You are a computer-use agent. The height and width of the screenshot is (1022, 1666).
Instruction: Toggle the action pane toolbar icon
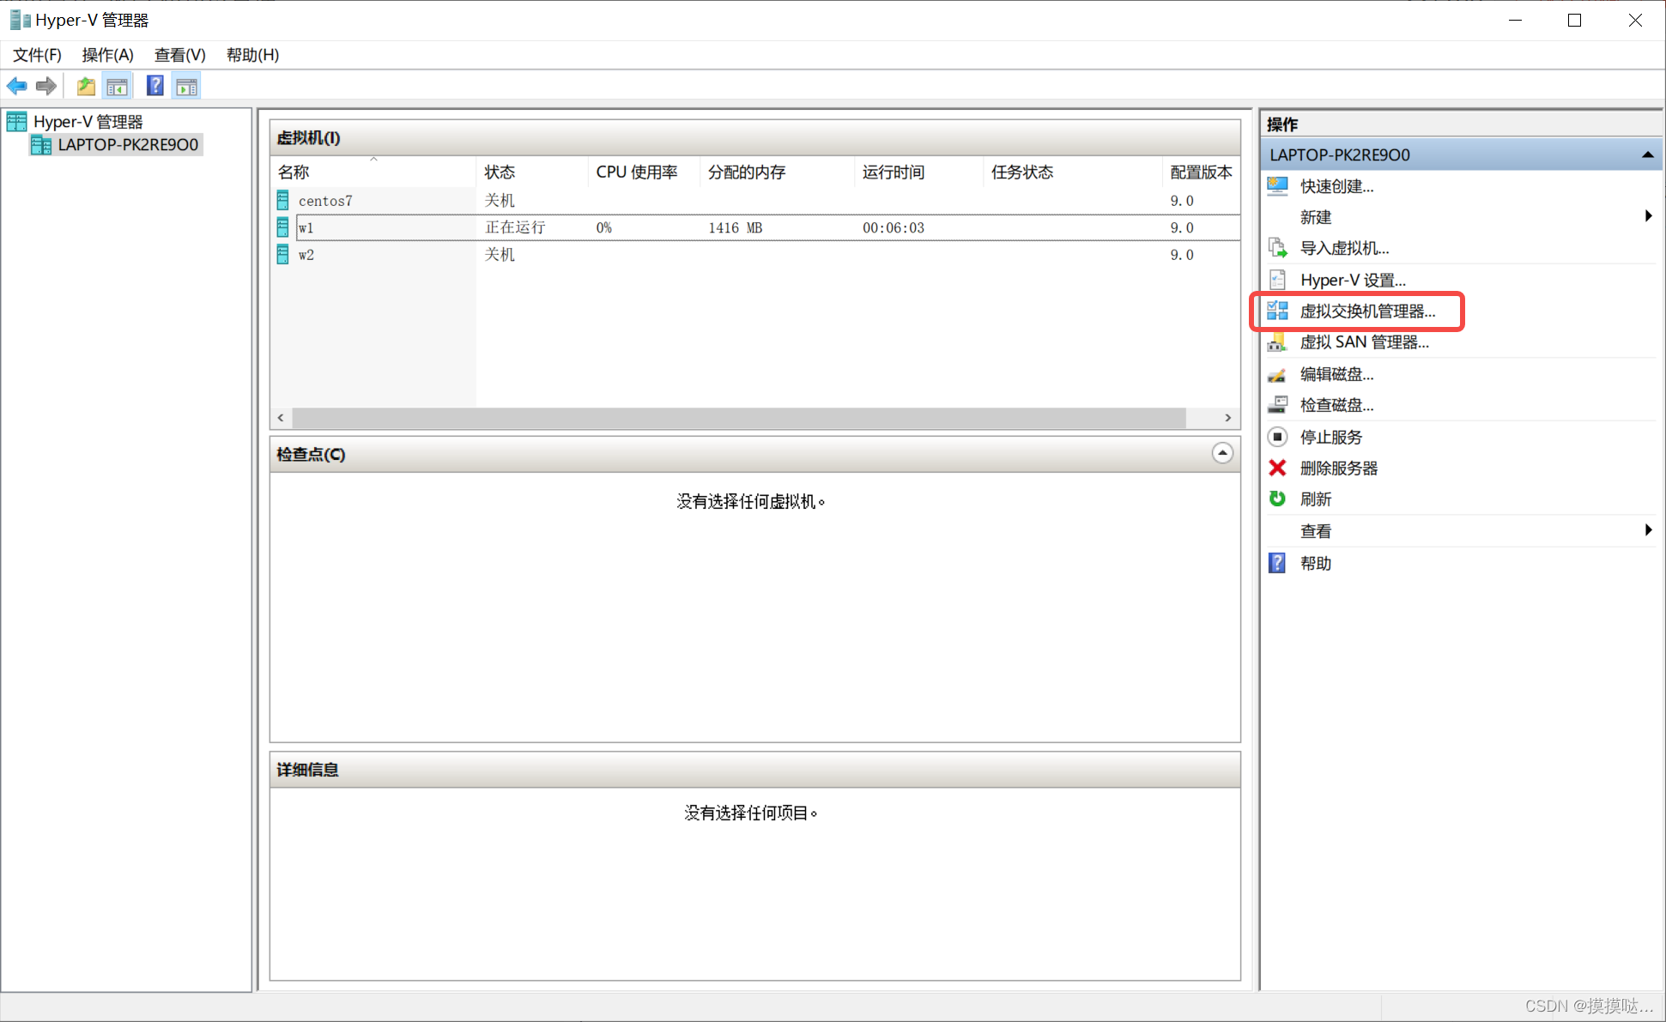[x=186, y=86]
